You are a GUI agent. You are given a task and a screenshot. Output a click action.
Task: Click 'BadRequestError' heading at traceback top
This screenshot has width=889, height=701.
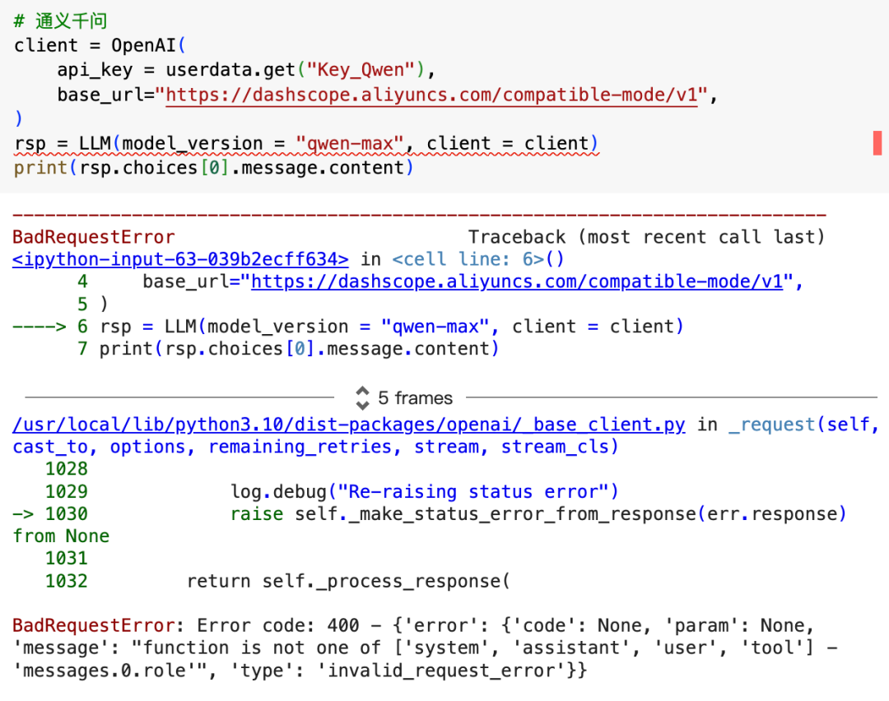[94, 237]
